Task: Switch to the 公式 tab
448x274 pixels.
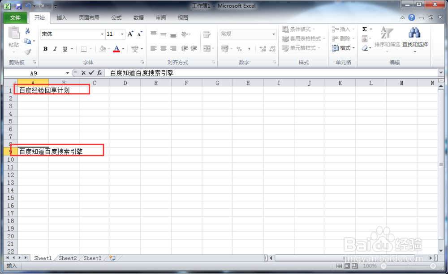Action: [x=116, y=18]
